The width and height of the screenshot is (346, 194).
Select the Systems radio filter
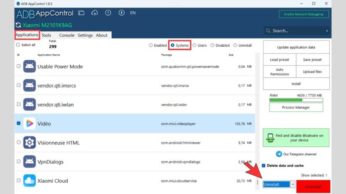[173, 45]
